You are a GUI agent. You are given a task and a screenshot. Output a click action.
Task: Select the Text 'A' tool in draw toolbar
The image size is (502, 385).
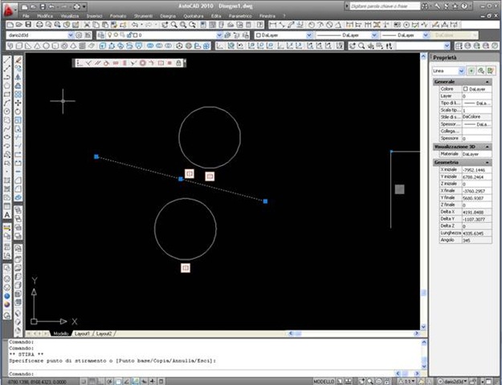7,215
